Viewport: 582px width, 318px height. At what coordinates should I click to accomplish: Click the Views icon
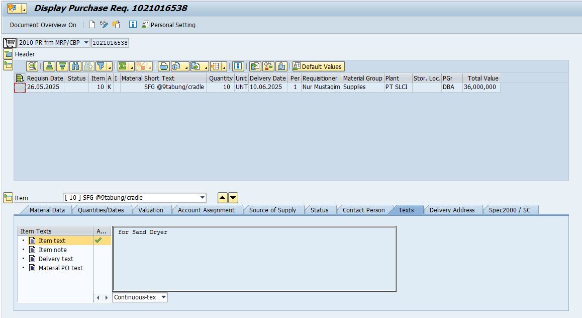[x=176, y=66]
